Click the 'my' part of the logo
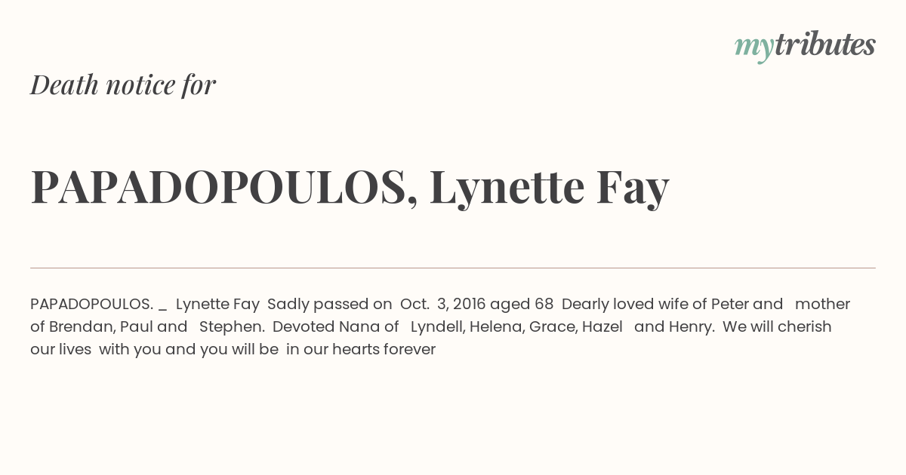This screenshot has height=475, width=906. tap(754, 47)
